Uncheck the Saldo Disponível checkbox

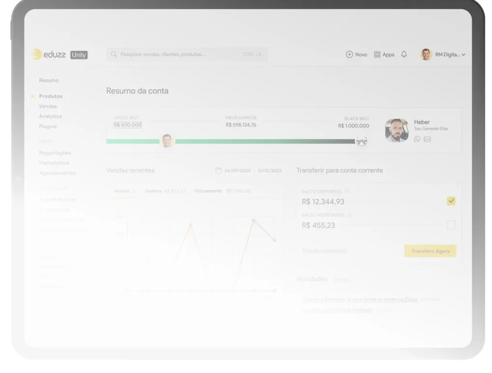point(451,201)
